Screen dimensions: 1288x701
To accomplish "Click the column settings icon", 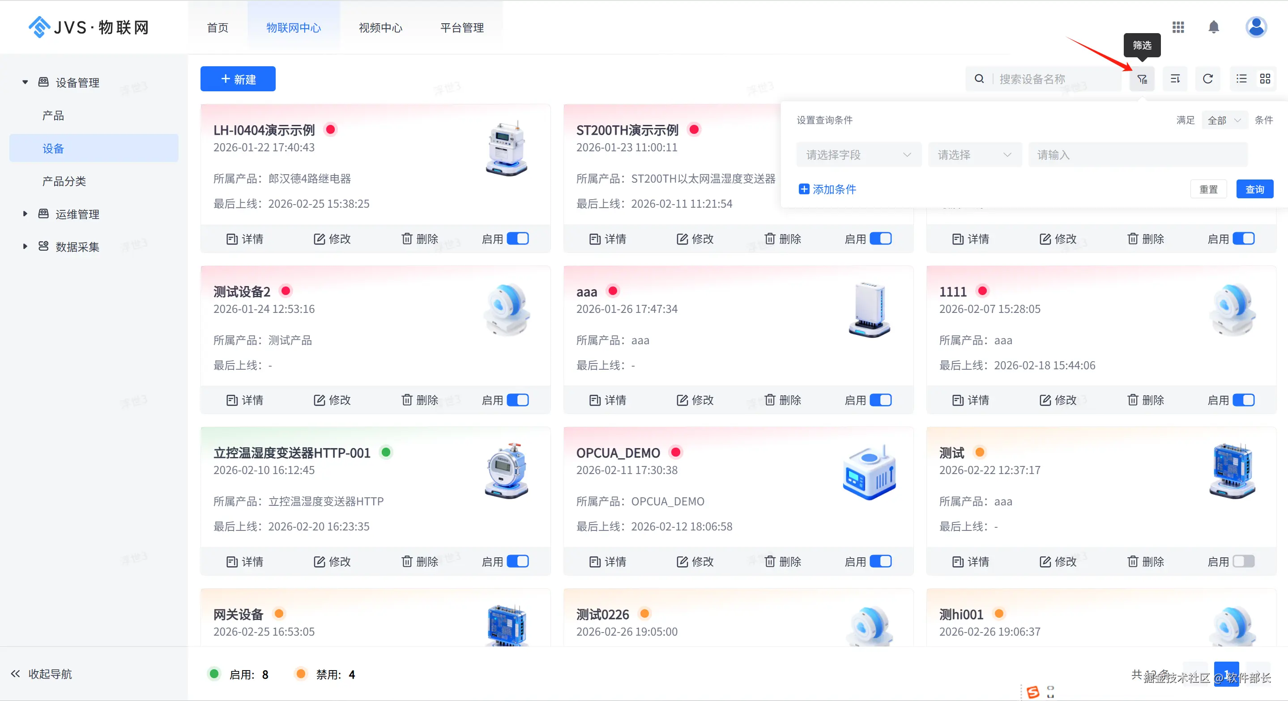I will pyautogui.click(x=1175, y=79).
